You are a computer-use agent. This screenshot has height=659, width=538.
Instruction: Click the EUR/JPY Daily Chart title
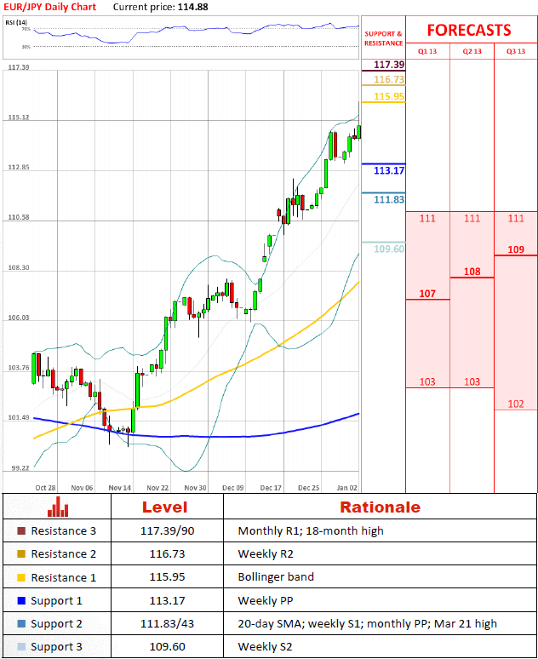point(49,7)
